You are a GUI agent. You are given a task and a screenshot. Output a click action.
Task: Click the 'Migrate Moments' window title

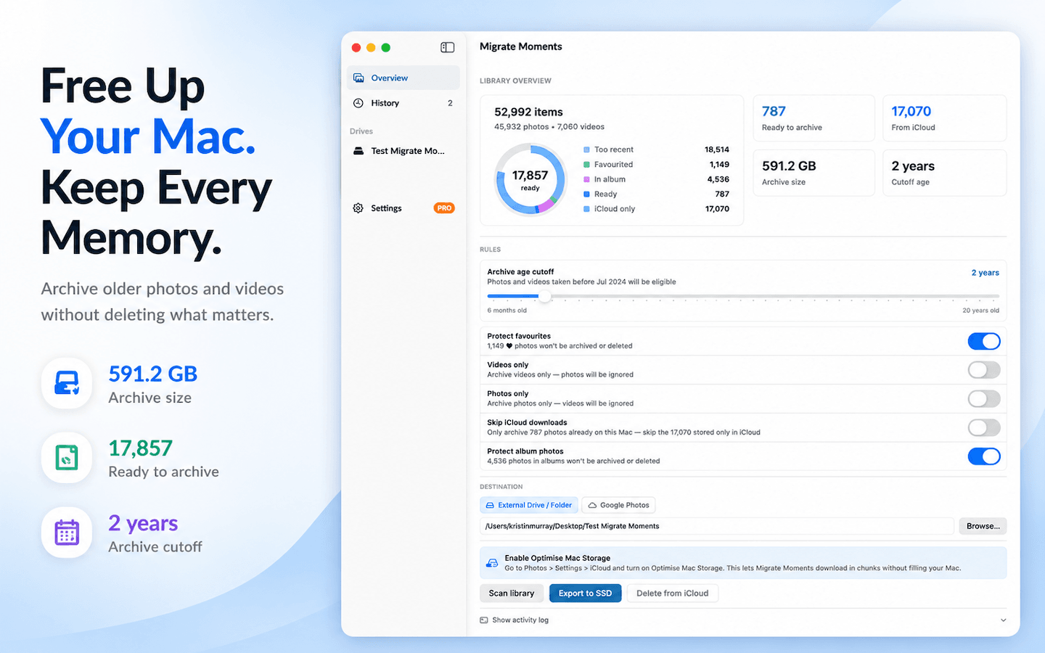tap(521, 46)
